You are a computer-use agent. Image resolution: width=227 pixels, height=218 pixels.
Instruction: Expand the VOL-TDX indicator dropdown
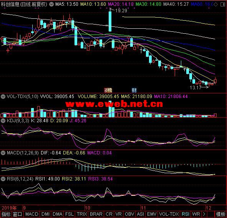pyautogui.click(x=3, y=97)
